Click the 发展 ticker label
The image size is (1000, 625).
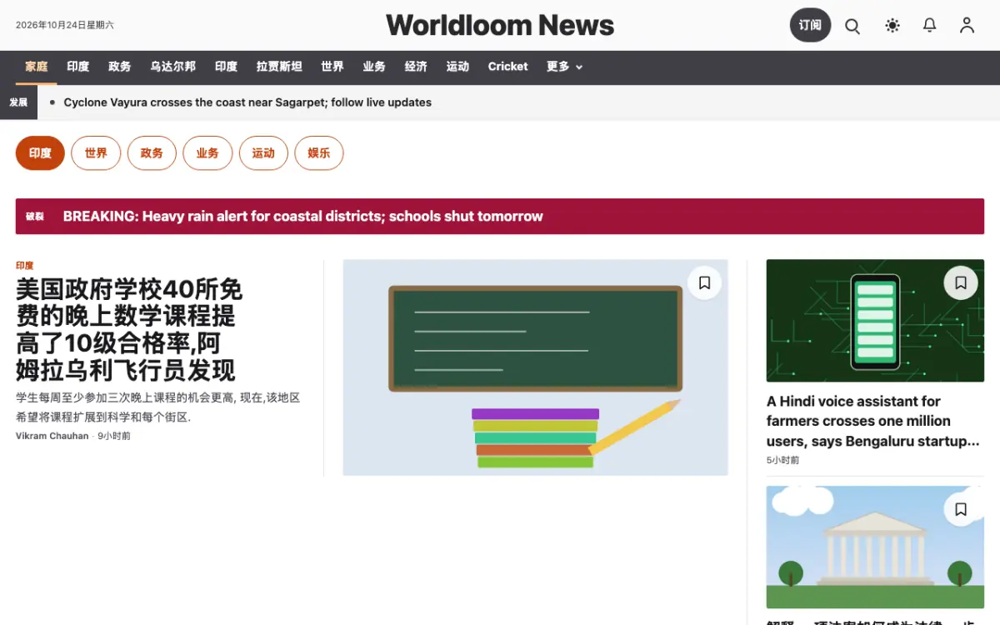(x=18, y=102)
